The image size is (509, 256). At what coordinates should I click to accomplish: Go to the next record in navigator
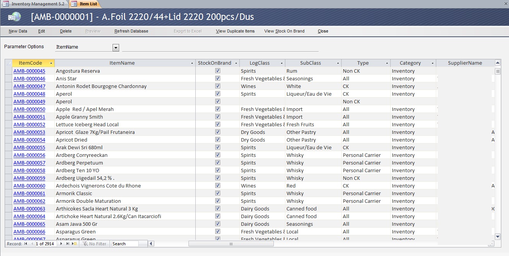tap(61, 244)
